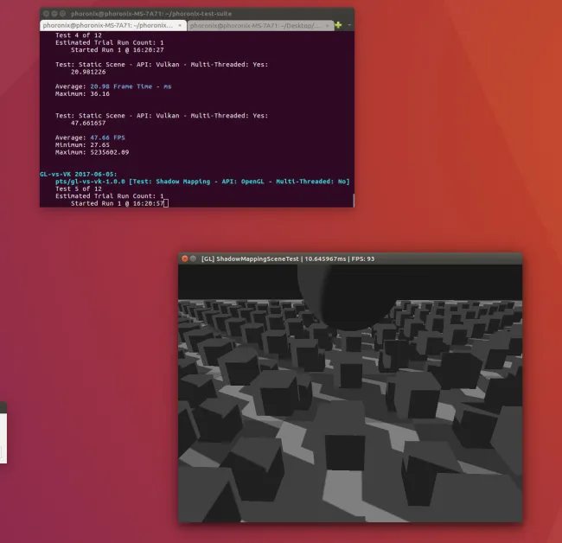Focus the terminal window title bar

259,15
